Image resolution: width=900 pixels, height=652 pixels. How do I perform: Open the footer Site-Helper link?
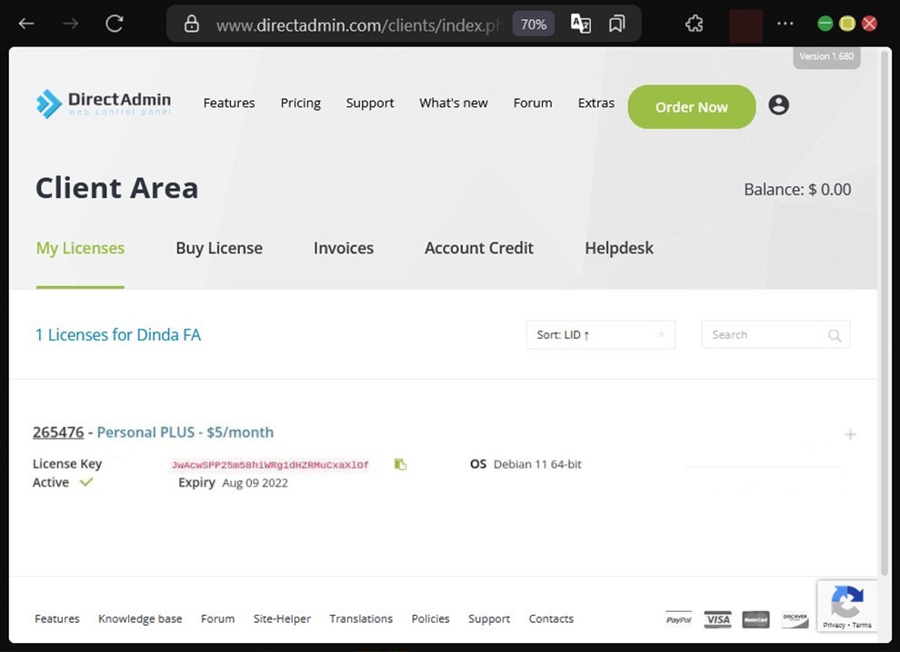coord(282,618)
